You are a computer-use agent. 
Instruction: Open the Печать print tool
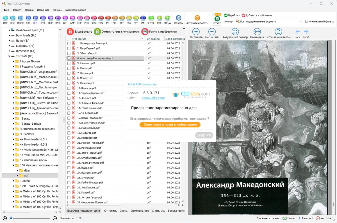point(178,20)
